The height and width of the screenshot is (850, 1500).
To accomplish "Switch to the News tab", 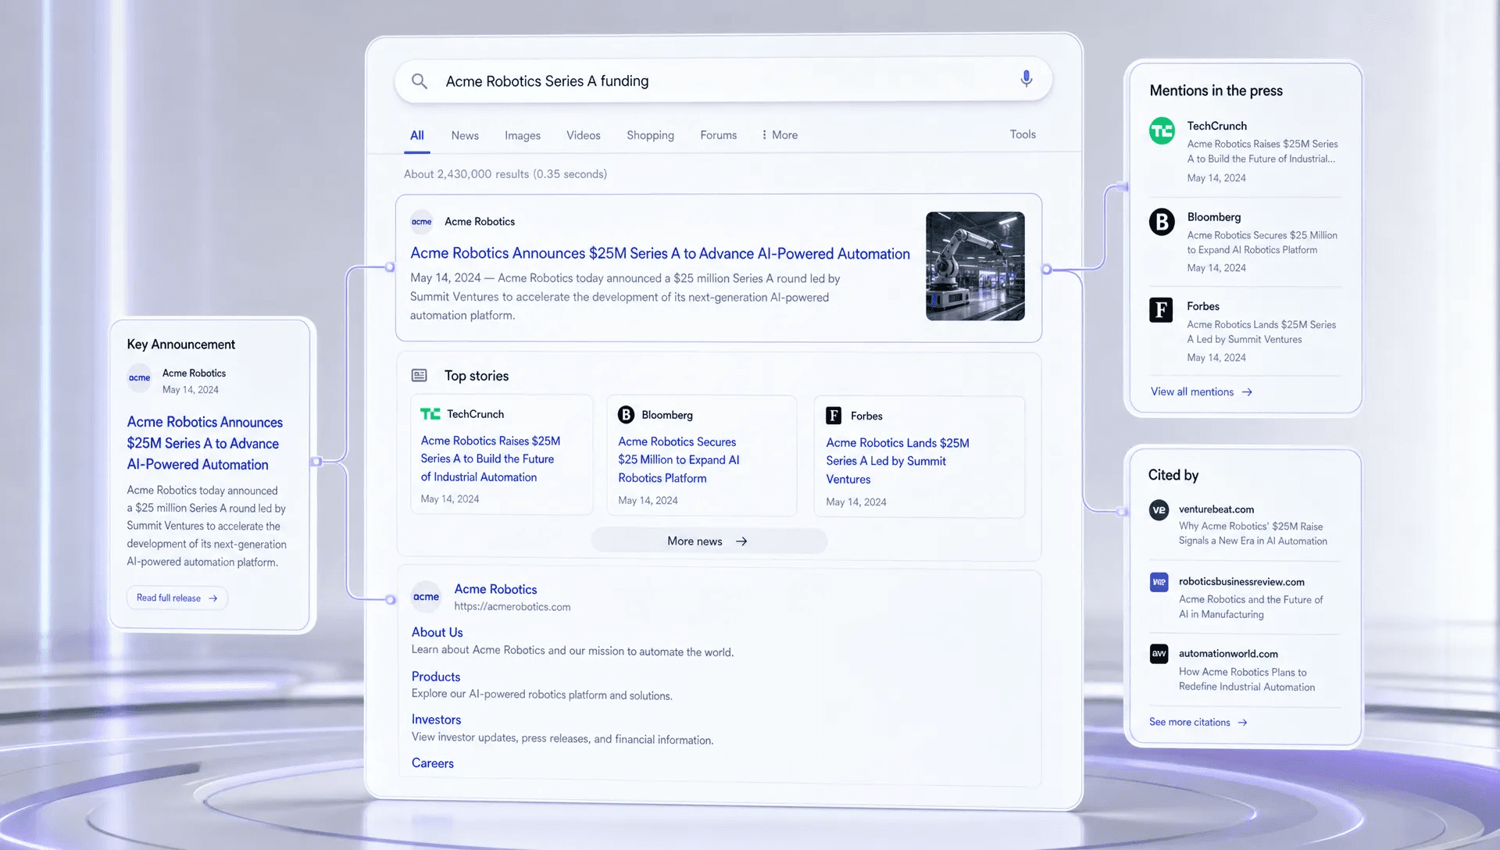I will pos(465,136).
